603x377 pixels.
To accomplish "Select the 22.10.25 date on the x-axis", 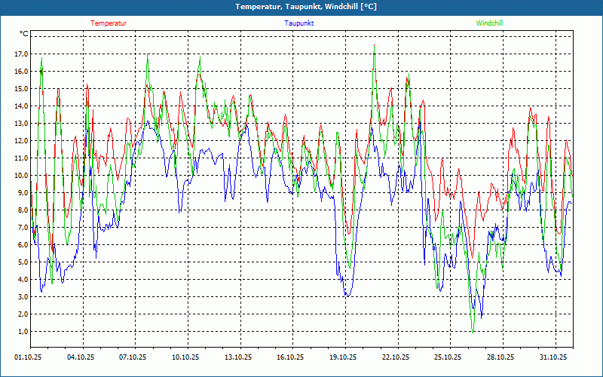I will tap(395, 357).
